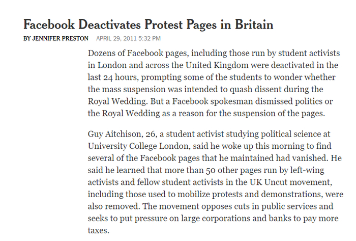
Task: Open author Jennifer Preston's byline
Action: (56, 38)
